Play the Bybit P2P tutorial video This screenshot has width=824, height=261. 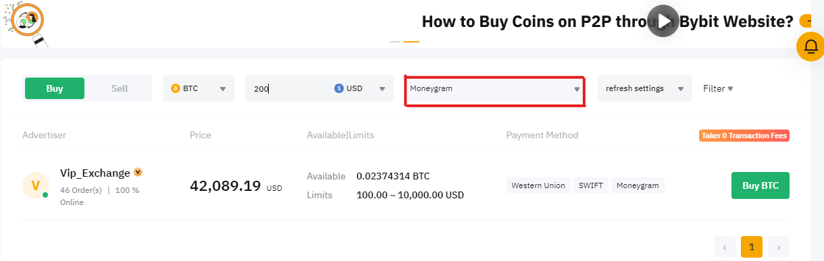663,22
